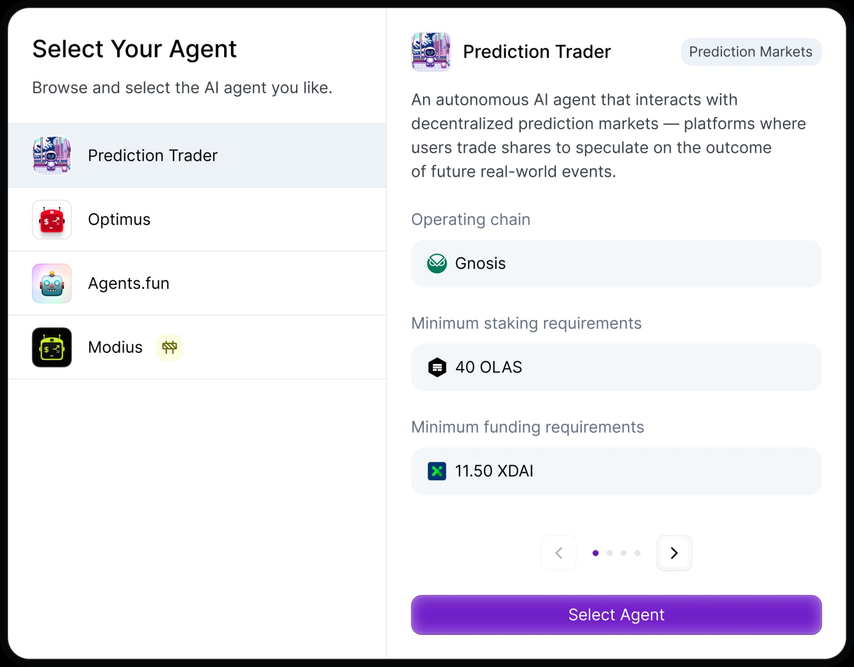Image resolution: width=854 pixels, height=667 pixels.
Task: Go to previous agent with left chevron
Action: click(559, 553)
